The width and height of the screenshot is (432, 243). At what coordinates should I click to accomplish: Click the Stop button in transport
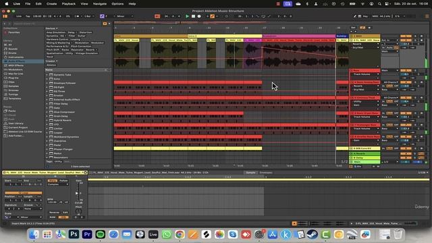[193, 16]
